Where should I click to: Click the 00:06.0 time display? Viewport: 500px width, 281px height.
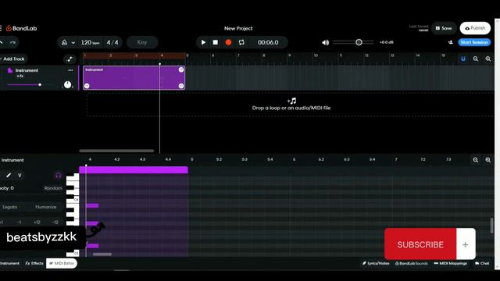pyautogui.click(x=268, y=42)
